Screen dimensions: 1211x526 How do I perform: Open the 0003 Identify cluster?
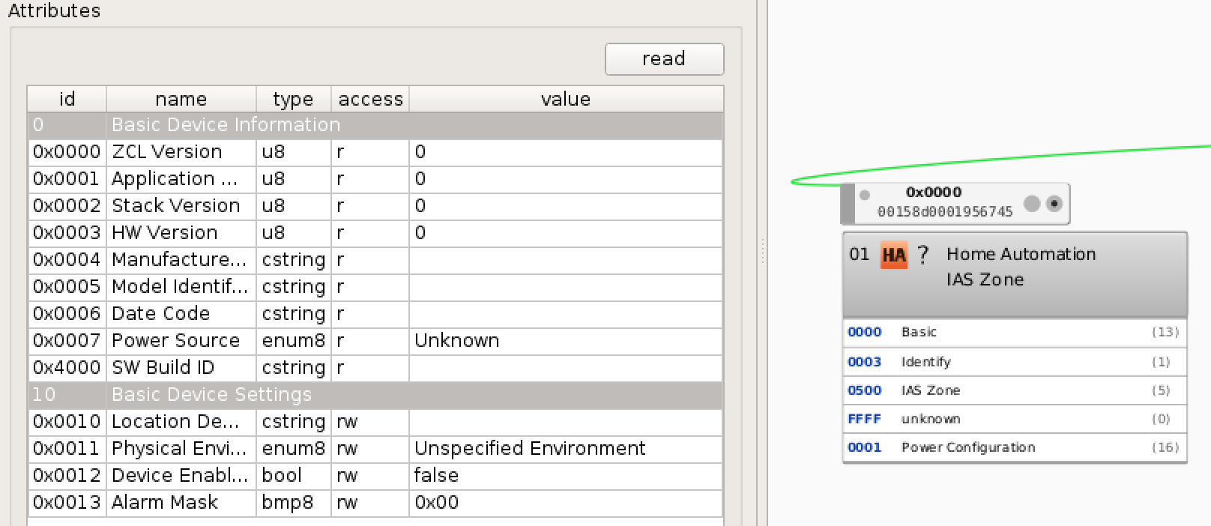[x=1015, y=362]
